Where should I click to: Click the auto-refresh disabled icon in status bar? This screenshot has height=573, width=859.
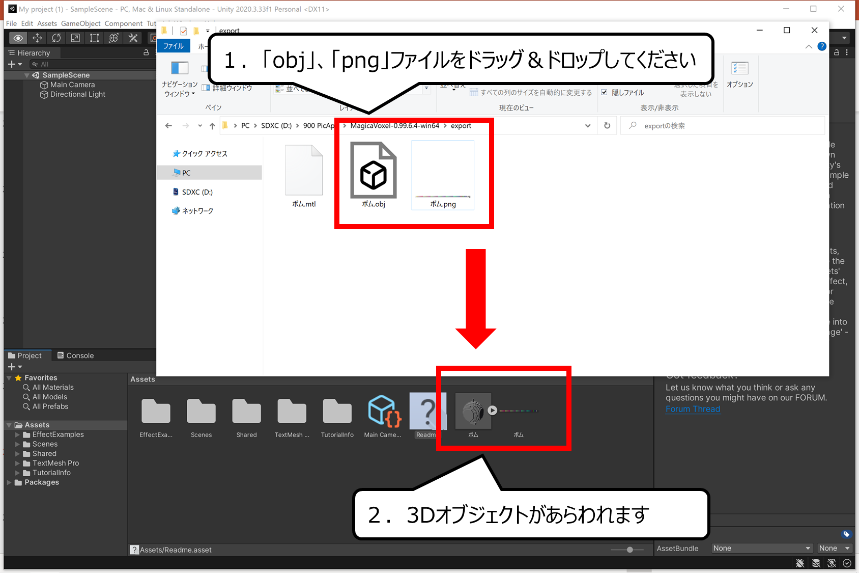(832, 563)
